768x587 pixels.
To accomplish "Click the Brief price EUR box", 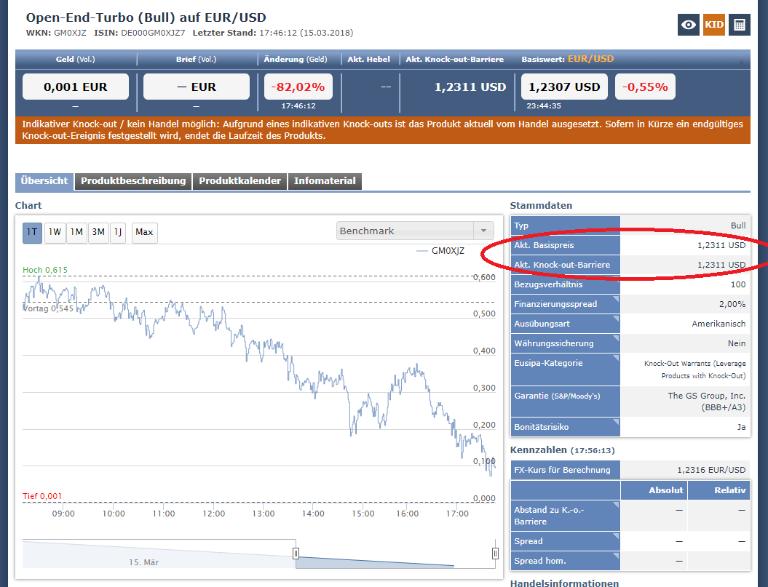I will point(197,87).
